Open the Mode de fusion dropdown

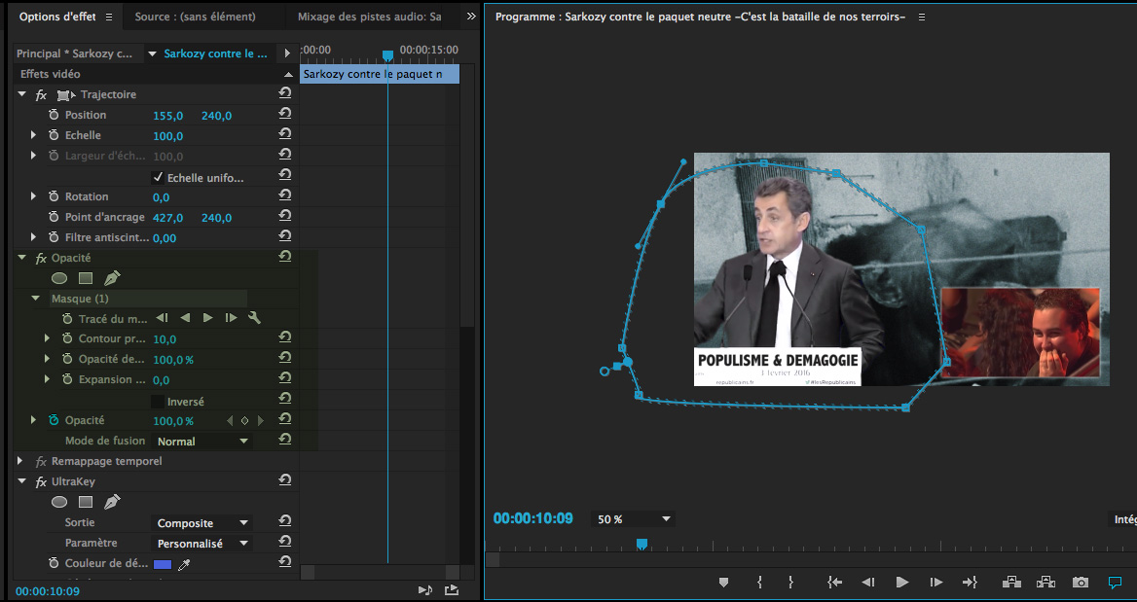pyautogui.click(x=202, y=442)
